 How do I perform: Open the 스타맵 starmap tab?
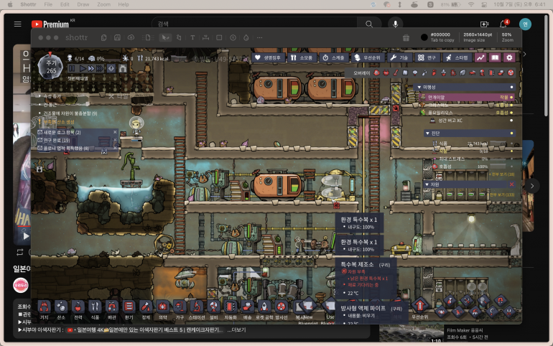coord(457,57)
